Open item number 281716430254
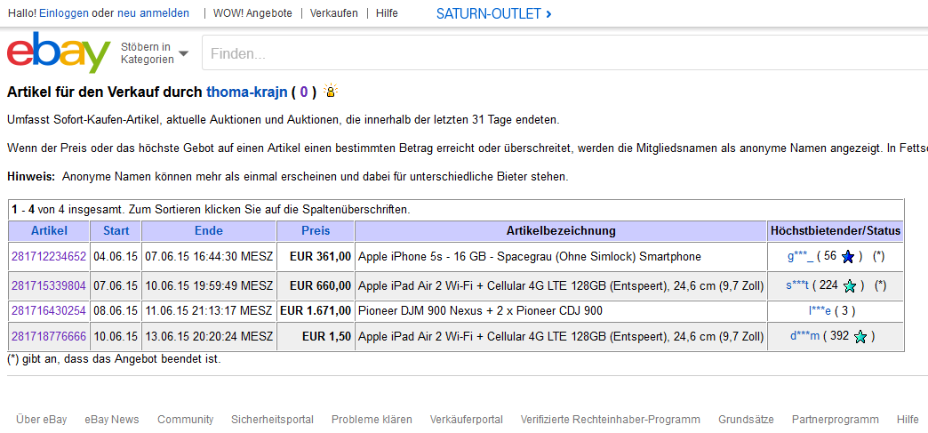 pos(49,310)
